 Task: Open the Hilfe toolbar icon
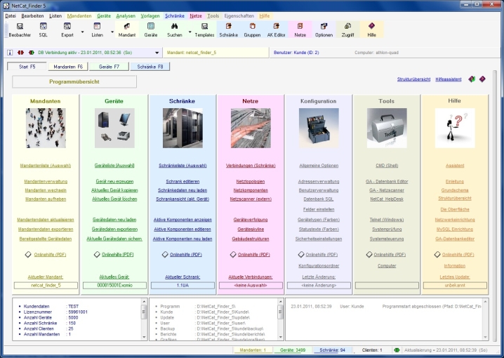(371, 29)
